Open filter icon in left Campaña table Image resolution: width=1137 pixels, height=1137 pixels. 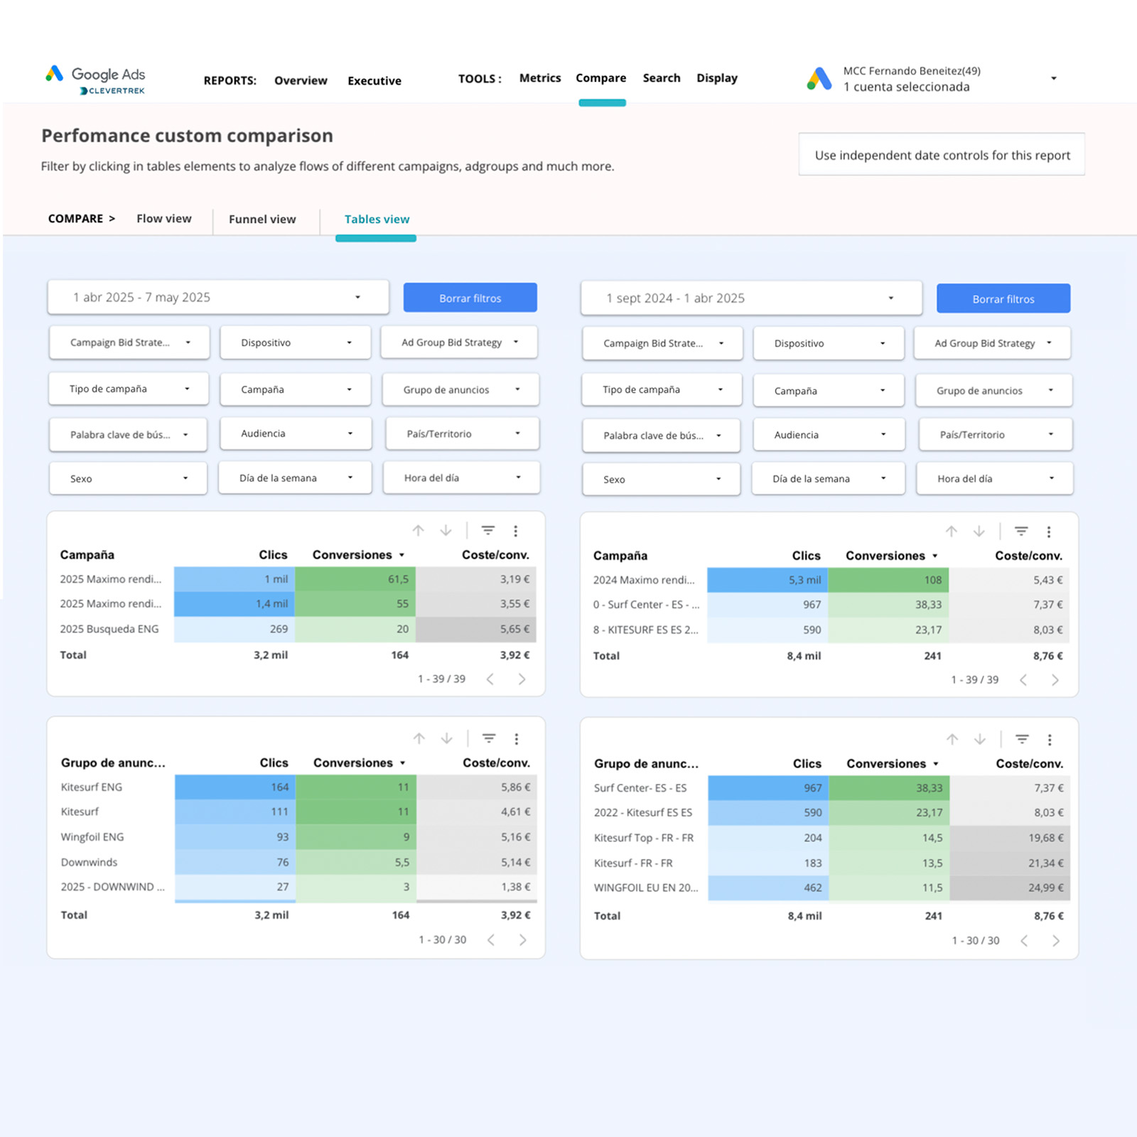pyautogui.click(x=487, y=531)
